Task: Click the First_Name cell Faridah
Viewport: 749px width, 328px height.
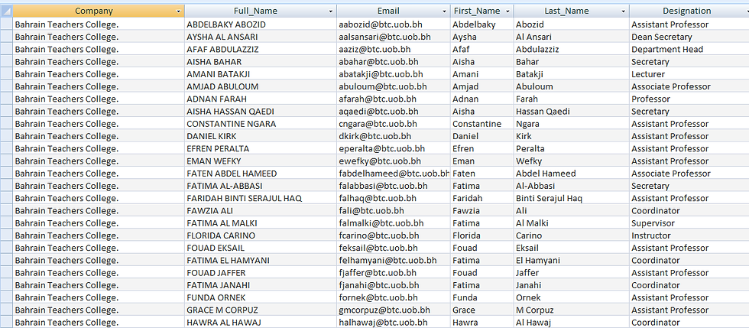Action: pyautogui.click(x=482, y=199)
